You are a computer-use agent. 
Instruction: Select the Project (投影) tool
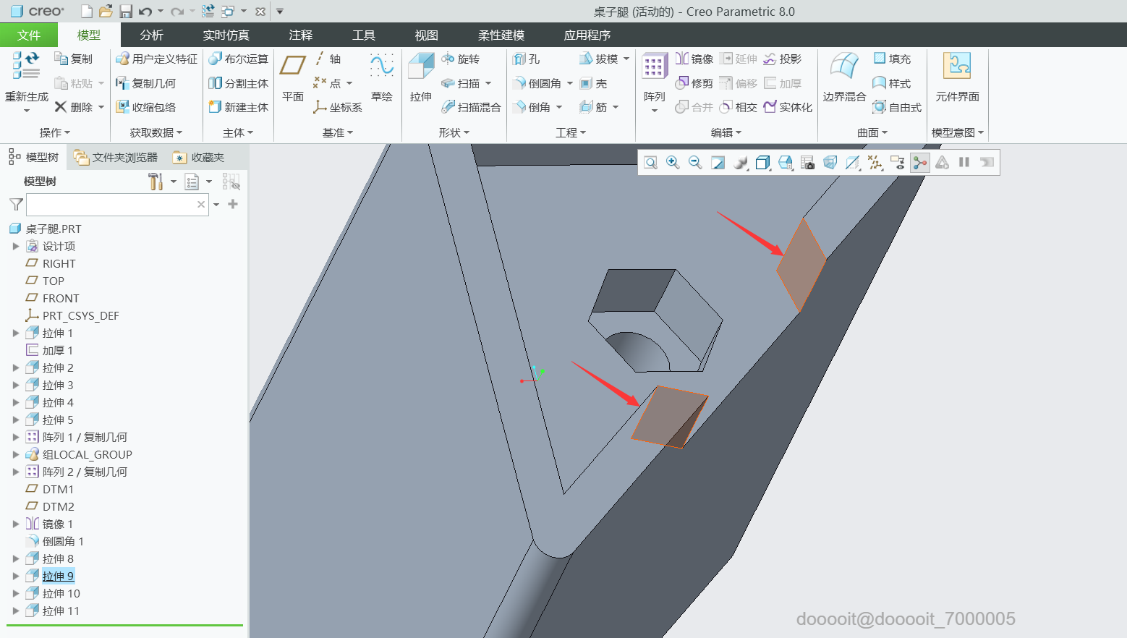pyautogui.click(x=783, y=59)
